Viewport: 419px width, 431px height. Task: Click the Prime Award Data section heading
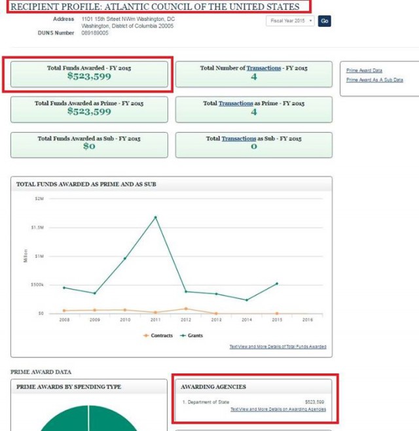pos(41,372)
